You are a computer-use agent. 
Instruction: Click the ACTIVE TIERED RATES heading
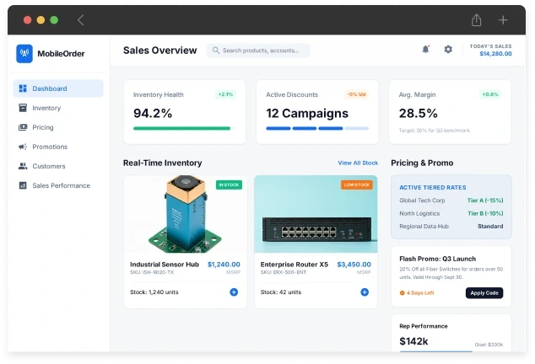[433, 187]
